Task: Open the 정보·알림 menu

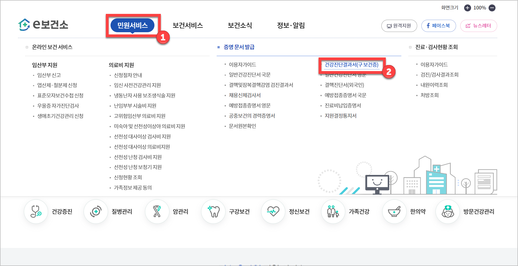Action: coord(291,25)
